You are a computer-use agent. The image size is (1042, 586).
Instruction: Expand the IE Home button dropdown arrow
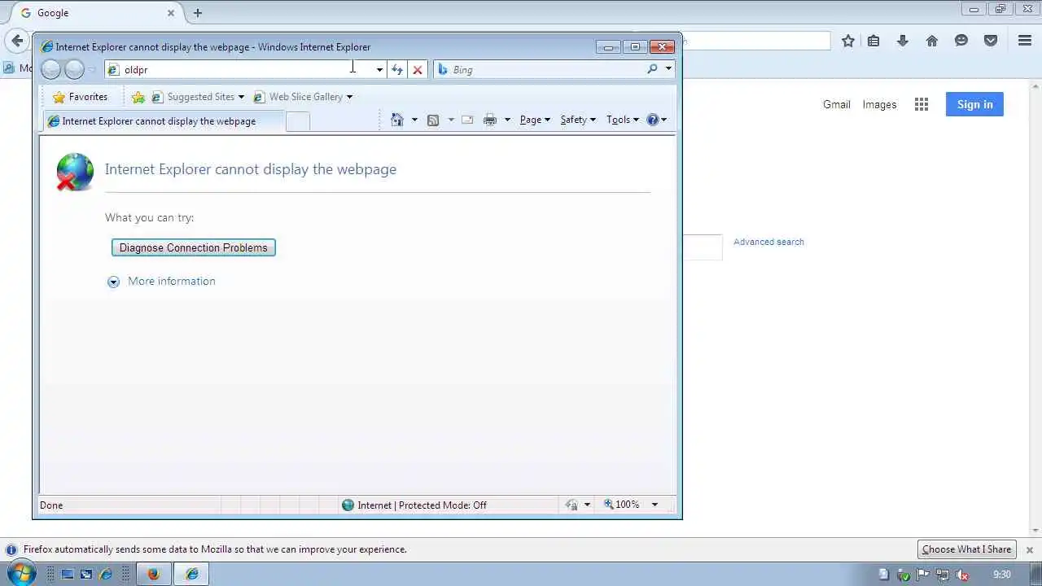pos(414,120)
